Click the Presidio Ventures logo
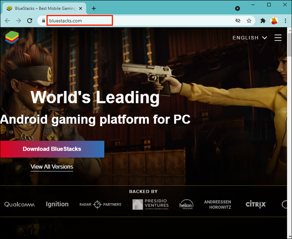 coord(151,204)
